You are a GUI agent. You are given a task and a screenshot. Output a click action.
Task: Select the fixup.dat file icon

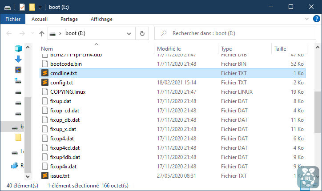coord(45,101)
